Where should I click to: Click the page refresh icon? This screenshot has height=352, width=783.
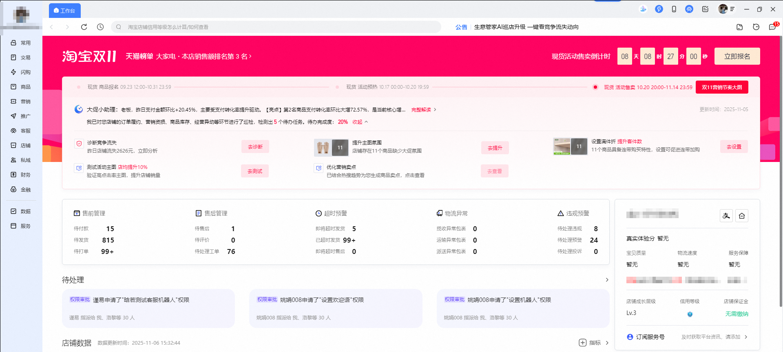pos(84,27)
